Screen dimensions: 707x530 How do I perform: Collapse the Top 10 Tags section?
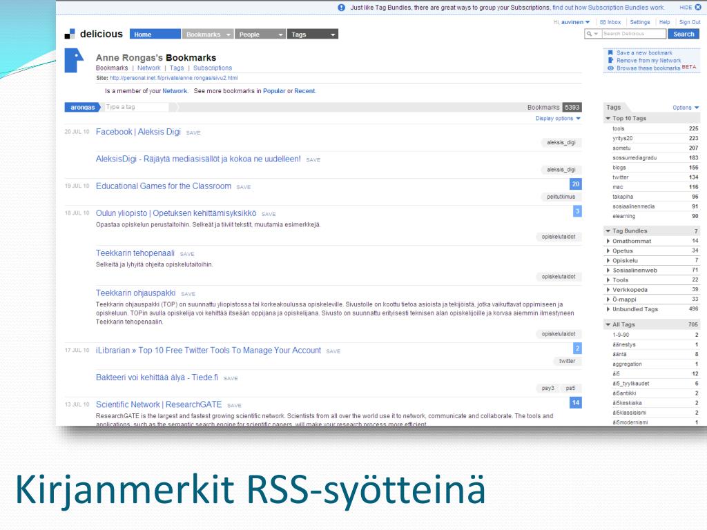tap(608, 118)
